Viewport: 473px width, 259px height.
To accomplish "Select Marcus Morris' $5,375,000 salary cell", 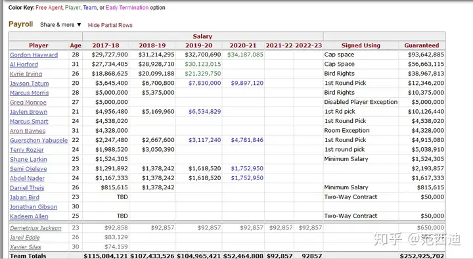I will point(158,93).
